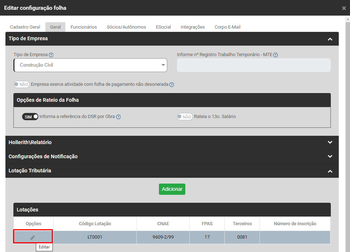Collapse the Lotação Tributária section
The height and width of the screenshot is (252, 350).
point(330,171)
